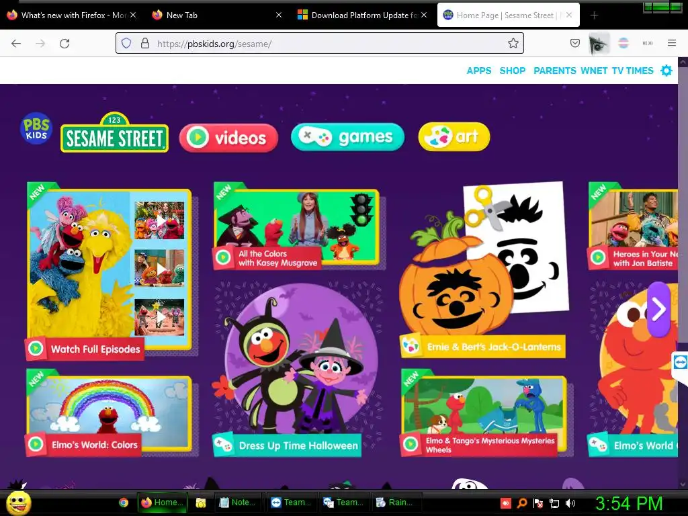This screenshot has width=688, height=516.
Task: Open the PARENTS link
Action: pos(554,71)
